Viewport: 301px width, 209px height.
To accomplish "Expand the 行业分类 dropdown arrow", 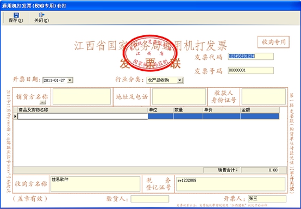I will (x=180, y=80).
